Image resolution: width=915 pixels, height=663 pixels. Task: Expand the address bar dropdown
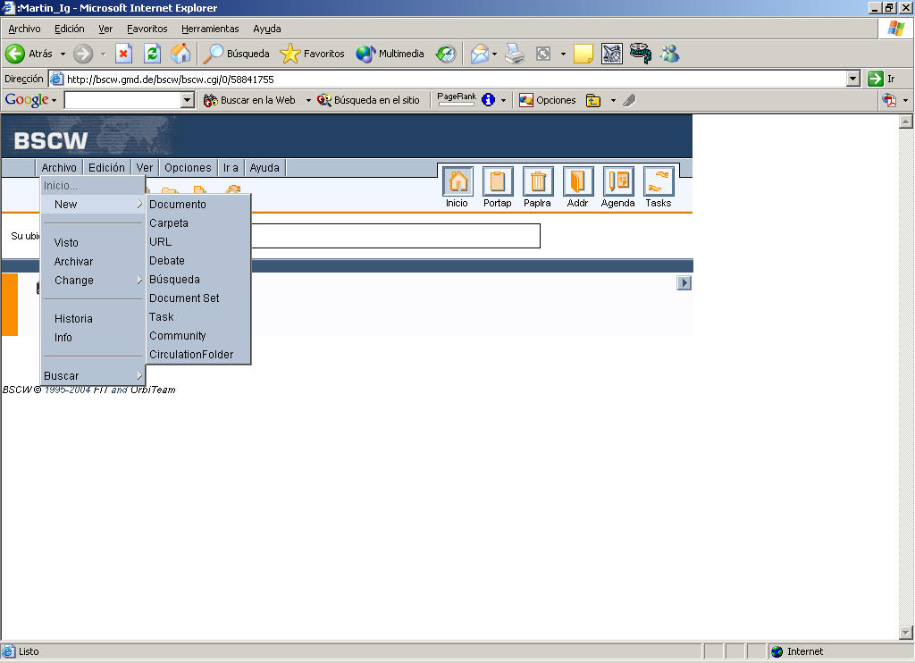pyautogui.click(x=852, y=79)
